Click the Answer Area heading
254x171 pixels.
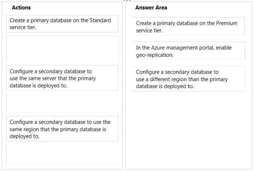pyautogui.click(x=151, y=8)
